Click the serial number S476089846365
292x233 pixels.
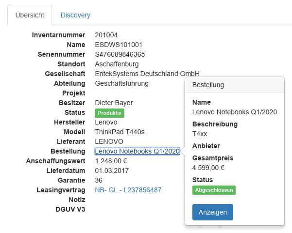[x=120, y=54]
